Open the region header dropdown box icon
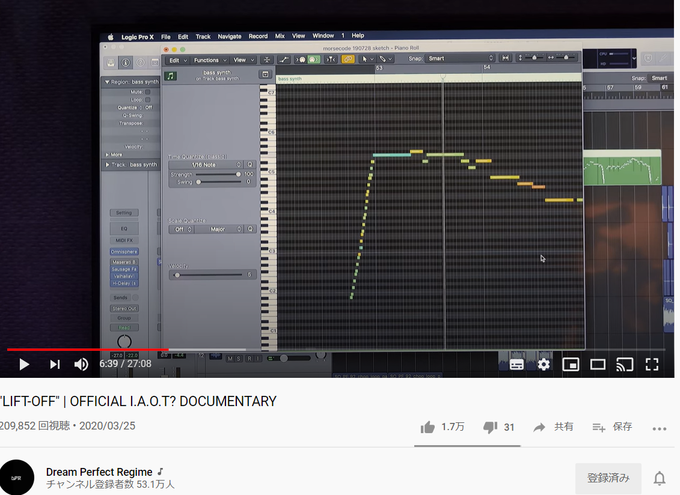Viewport: 680px width, 495px height. 265,74
